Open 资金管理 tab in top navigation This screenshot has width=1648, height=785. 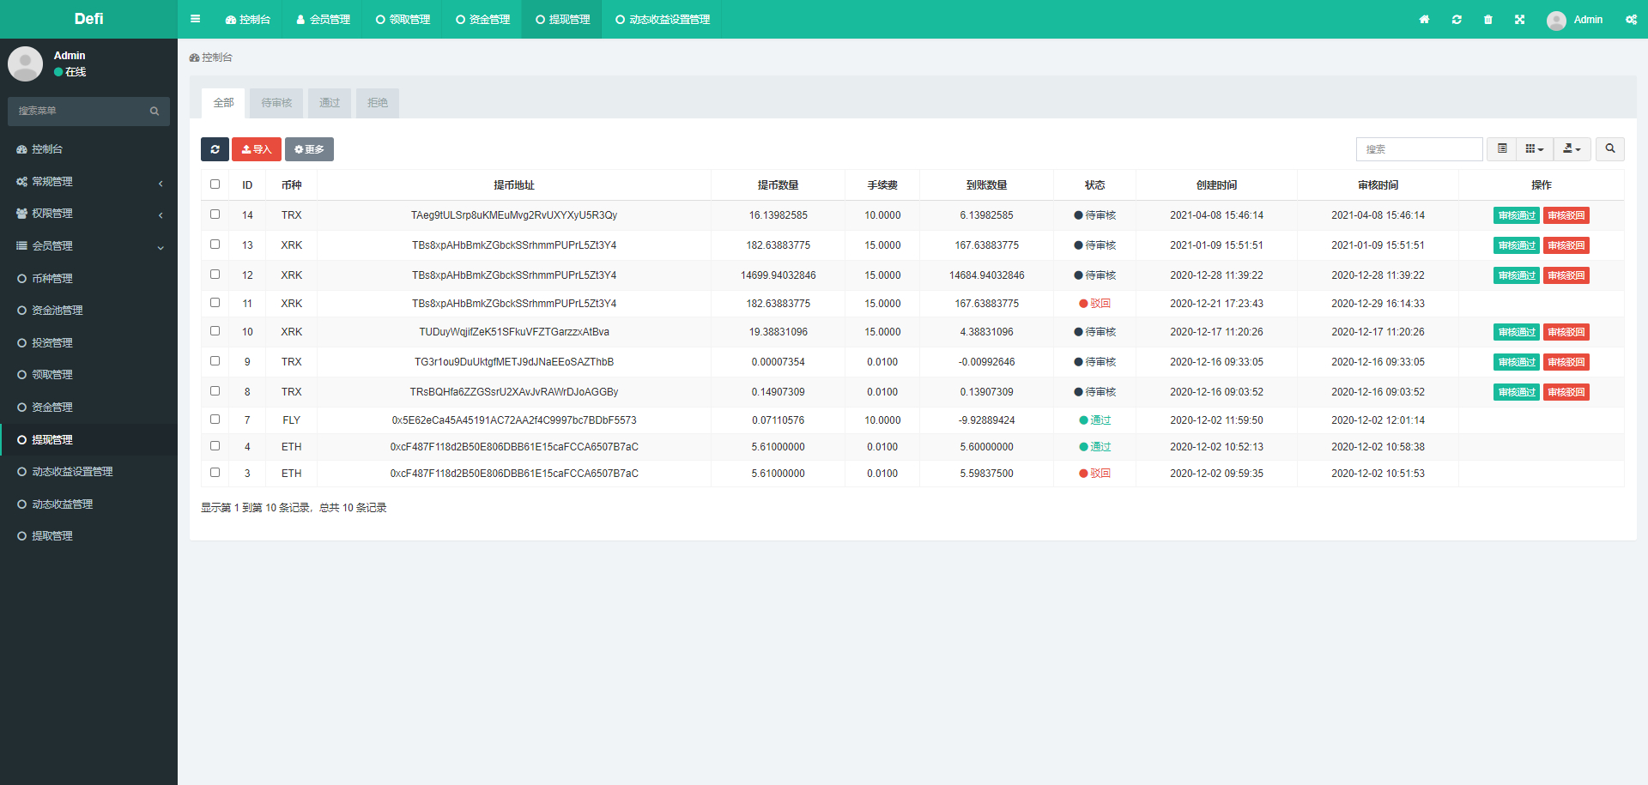click(482, 20)
